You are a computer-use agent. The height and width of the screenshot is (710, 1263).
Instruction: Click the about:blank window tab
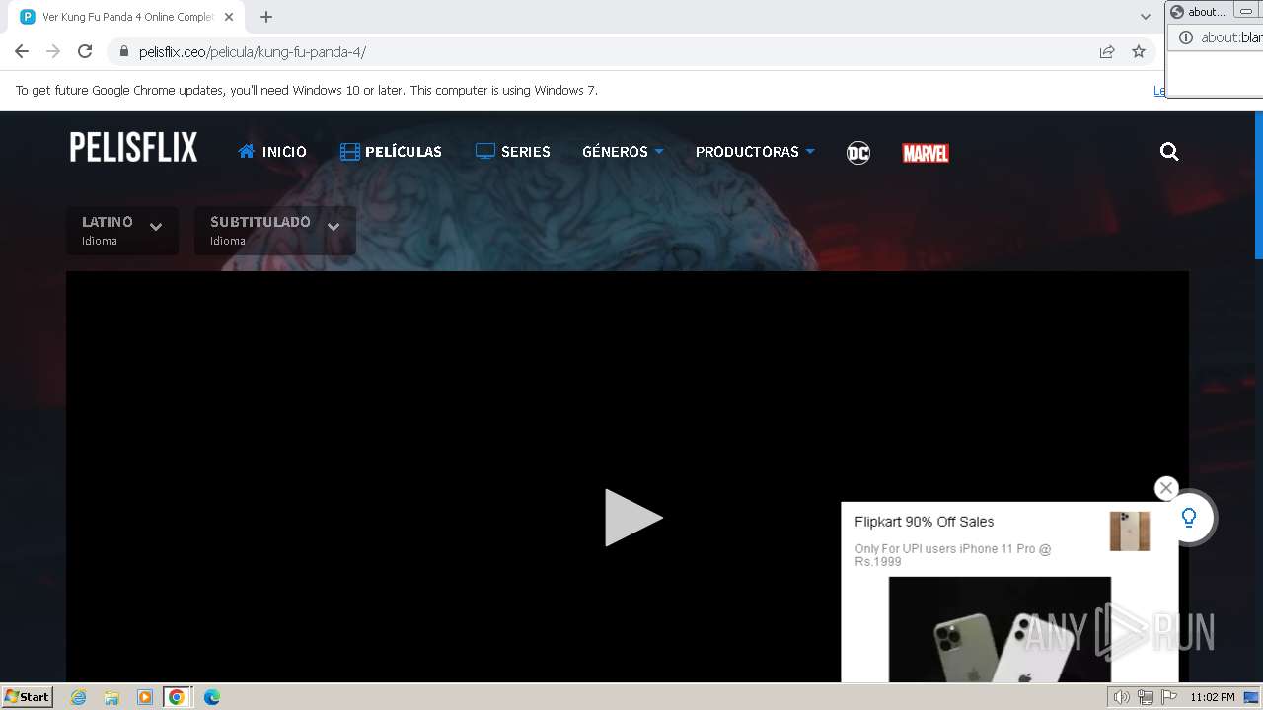(1198, 12)
